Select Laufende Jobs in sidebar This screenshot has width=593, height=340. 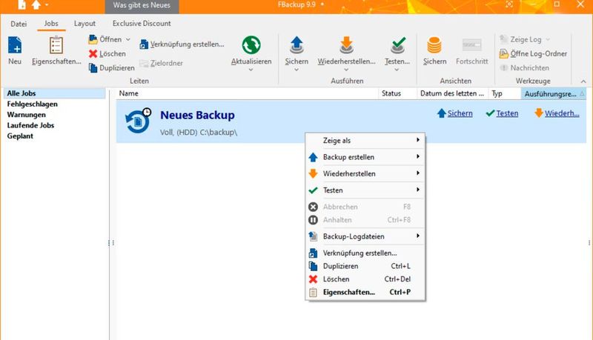(x=30, y=125)
